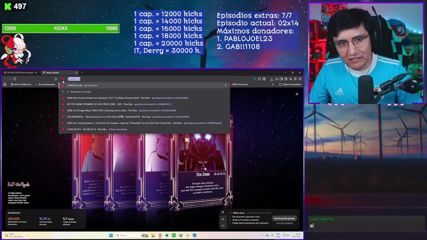Open Brave browser from the taskbar
Viewport: 427px width, 240px height.
(x=160, y=235)
